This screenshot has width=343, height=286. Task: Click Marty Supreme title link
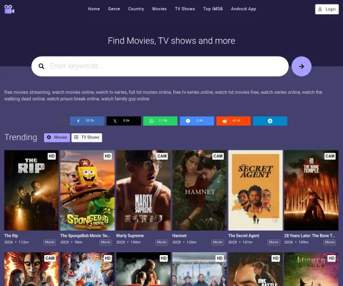[x=130, y=236]
